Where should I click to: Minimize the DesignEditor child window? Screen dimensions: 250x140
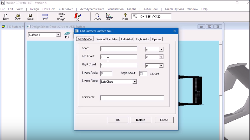[x=201, y=27]
